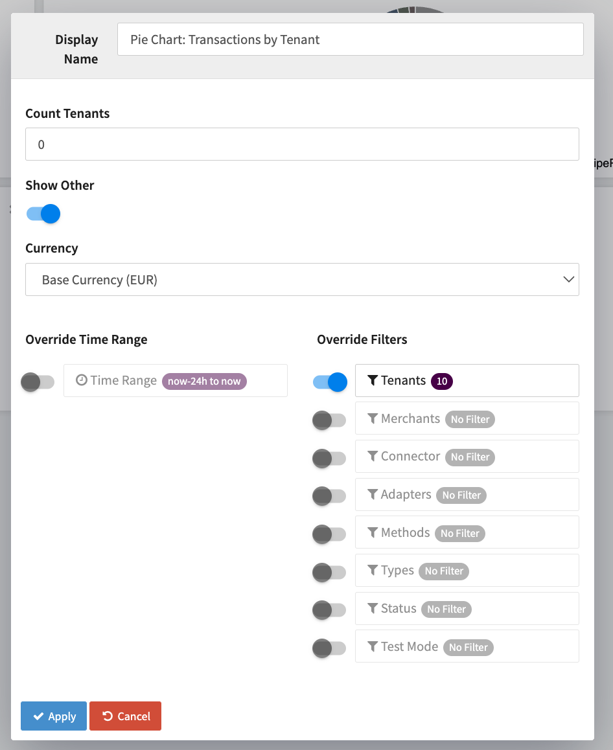Disable the Tenants override filter toggle

(330, 382)
